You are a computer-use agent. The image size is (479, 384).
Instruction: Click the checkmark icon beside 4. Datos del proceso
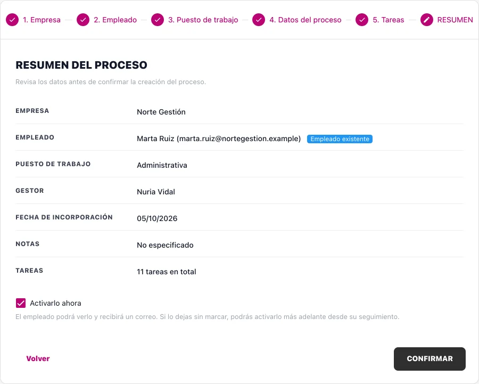(259, 20)
